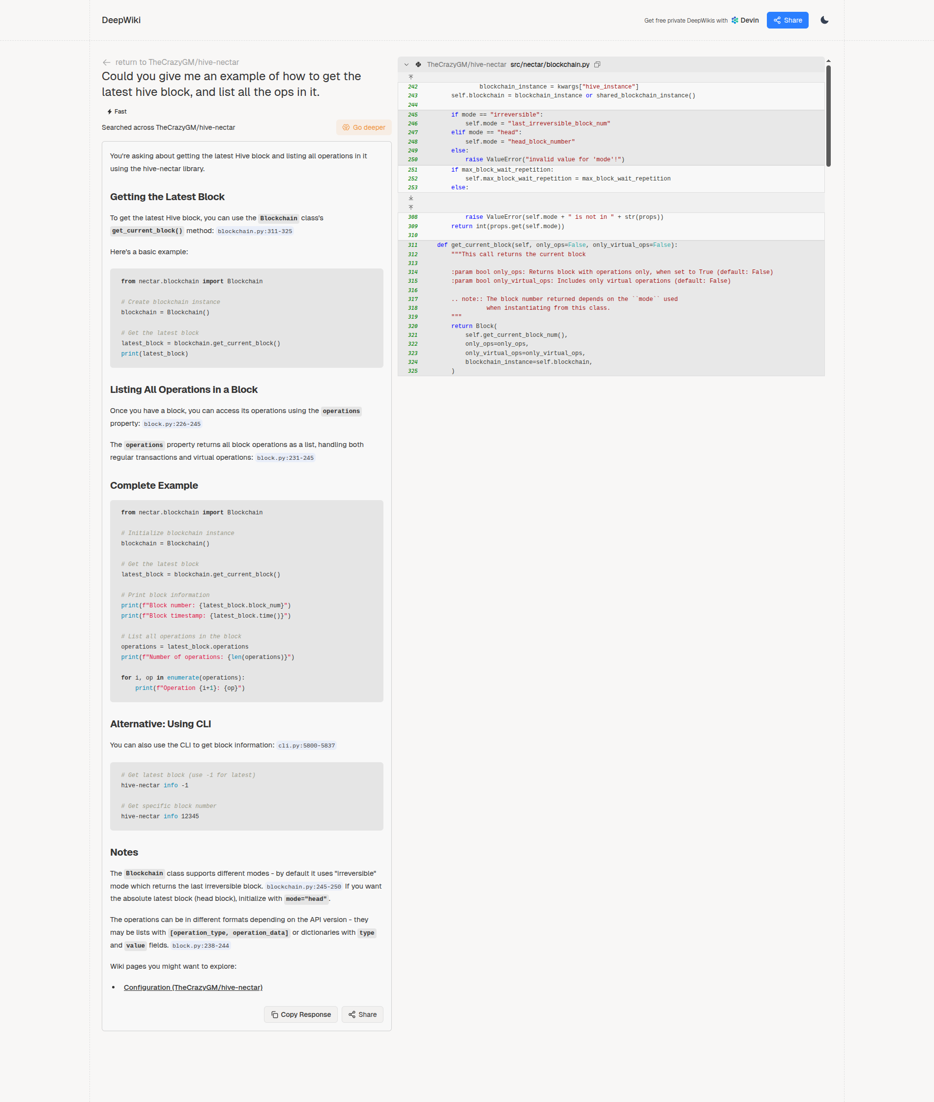Collapse the blockchain.py code panel chevron
934x1102 pixels.
tap(406, 64)
